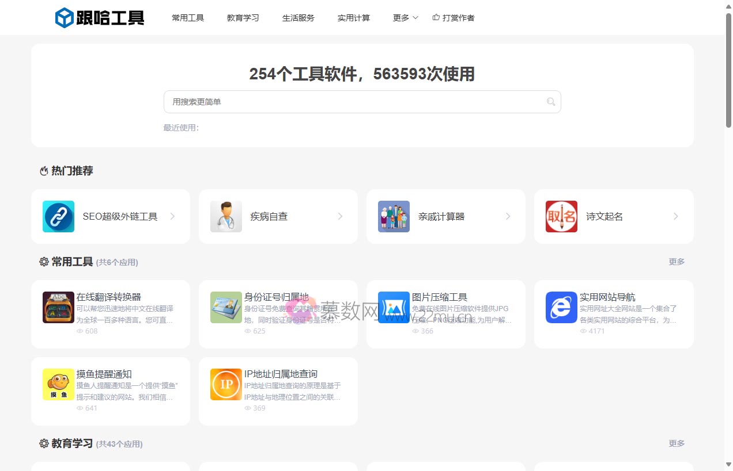Select the SEO超级外链工具 chain icon
The width and height of the screenshot is (733, 471).
click(58, 217)
